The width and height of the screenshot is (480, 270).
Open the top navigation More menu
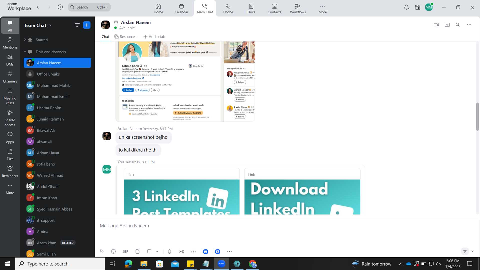pos(322,8)
